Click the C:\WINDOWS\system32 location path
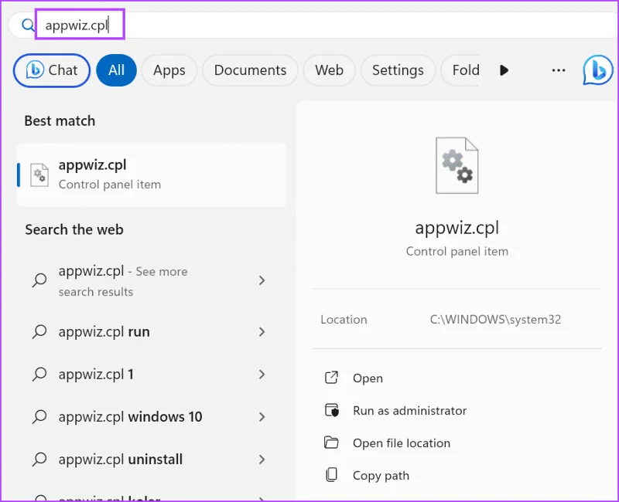This screenshot has height=502, width=619. 495,320
